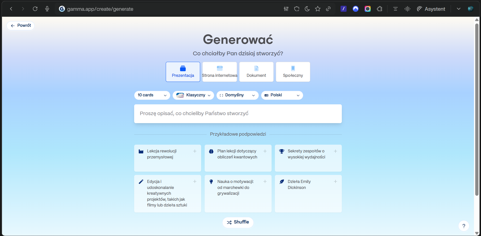481x236 pixels.
Task: Reload the page with refresh icon
Action: 35,9
